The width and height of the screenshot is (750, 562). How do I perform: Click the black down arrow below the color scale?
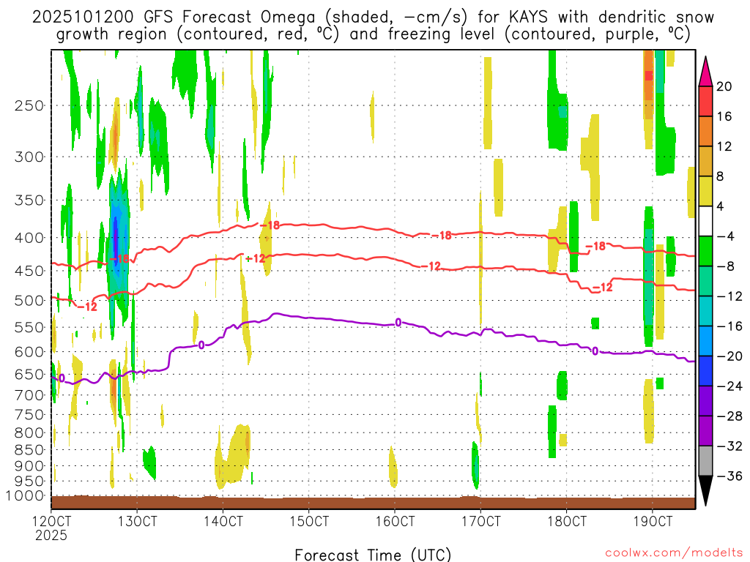click(706, 491)
